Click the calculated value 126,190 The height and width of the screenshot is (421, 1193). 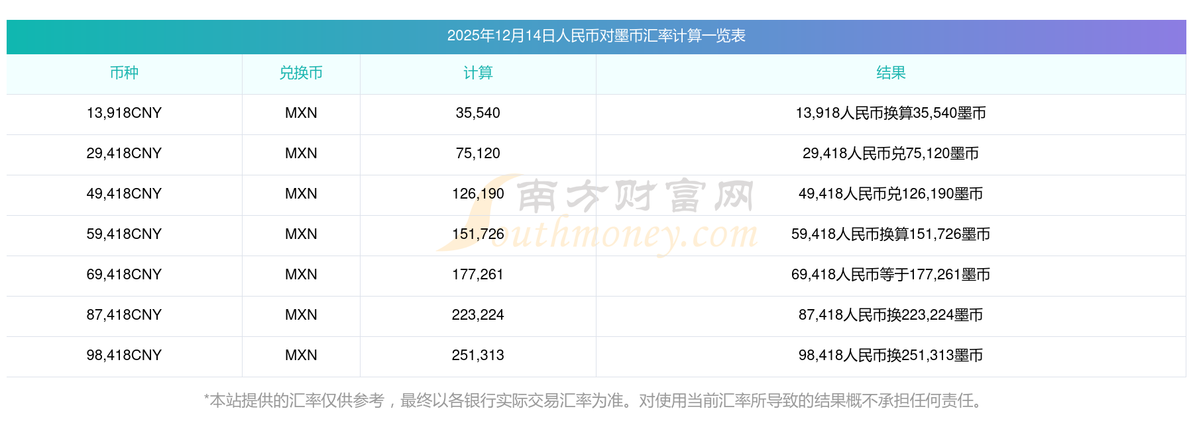478,194
